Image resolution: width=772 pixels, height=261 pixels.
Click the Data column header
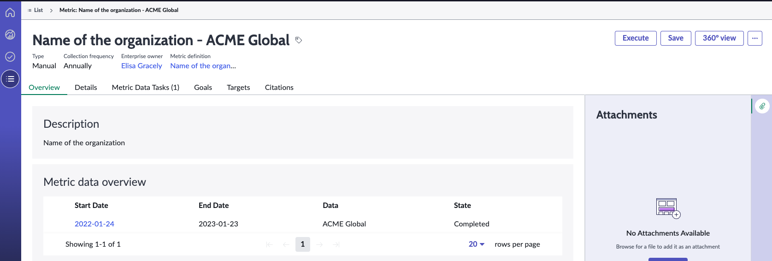coord(330,206)
